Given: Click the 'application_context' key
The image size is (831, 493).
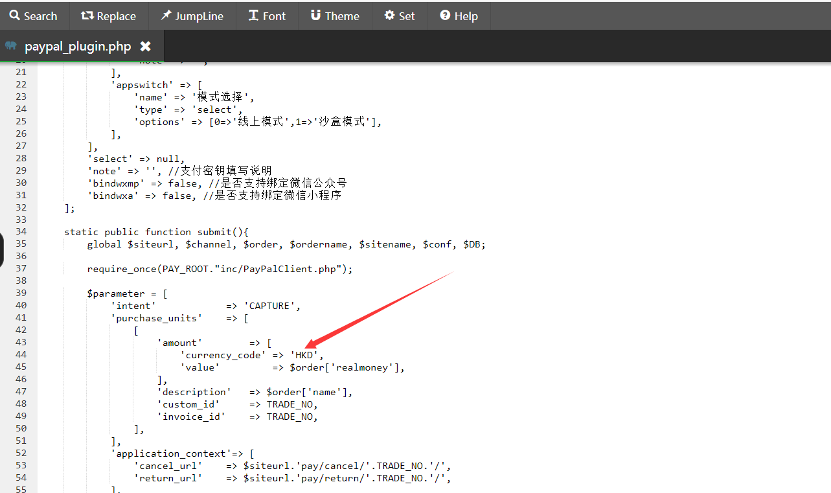Looking at the screenshot, I should pyautogui.click(x=171, y=453).
